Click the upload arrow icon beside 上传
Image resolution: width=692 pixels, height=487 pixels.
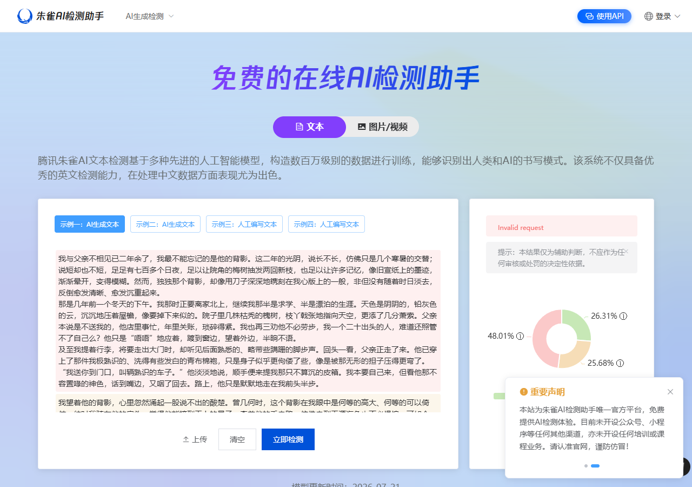[x=186, y=439]
